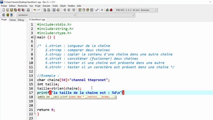
Task: Click the Save All toolbar icon
Action: coord(15,10)
